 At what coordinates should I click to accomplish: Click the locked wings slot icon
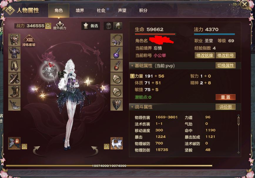(x=14, y=143)
